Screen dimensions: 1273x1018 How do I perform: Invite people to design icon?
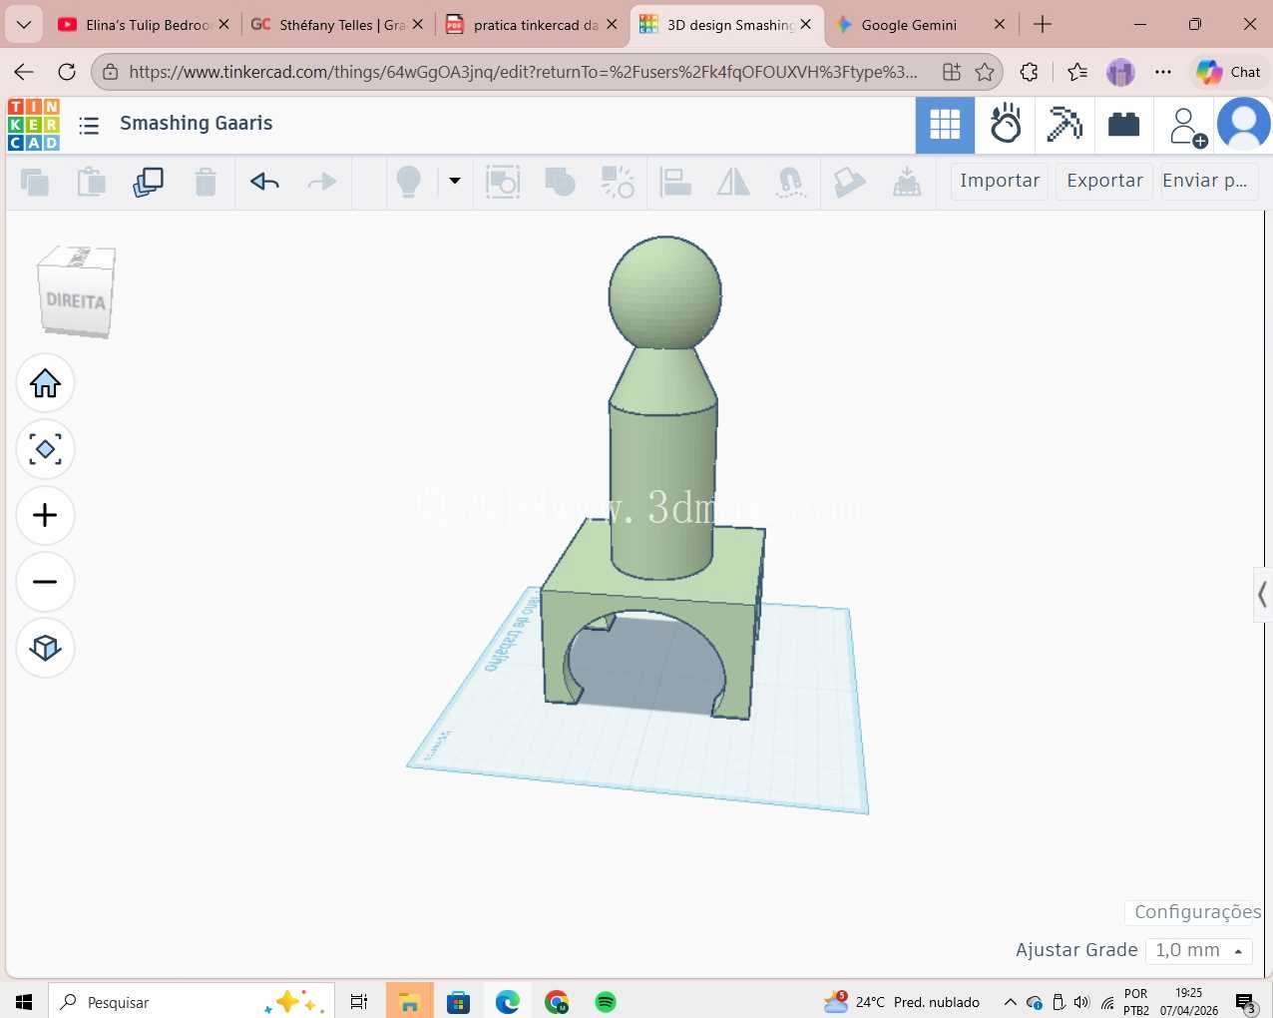point(1187,127)
